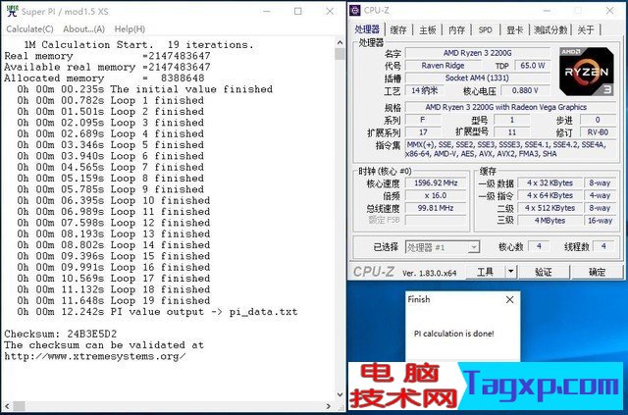The width and height of the screenshot is (628, 415).
Task: Click the 99.81 MHz bus speed value
Action: pyautogui.click(x=436, y=208)
